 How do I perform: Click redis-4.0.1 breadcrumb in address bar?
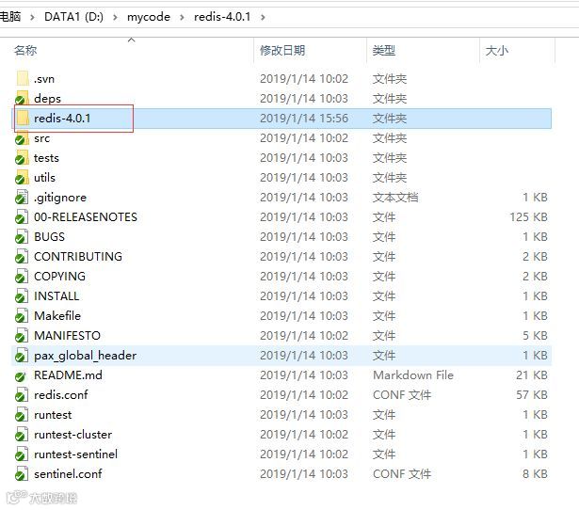click(x=222, y=17)
